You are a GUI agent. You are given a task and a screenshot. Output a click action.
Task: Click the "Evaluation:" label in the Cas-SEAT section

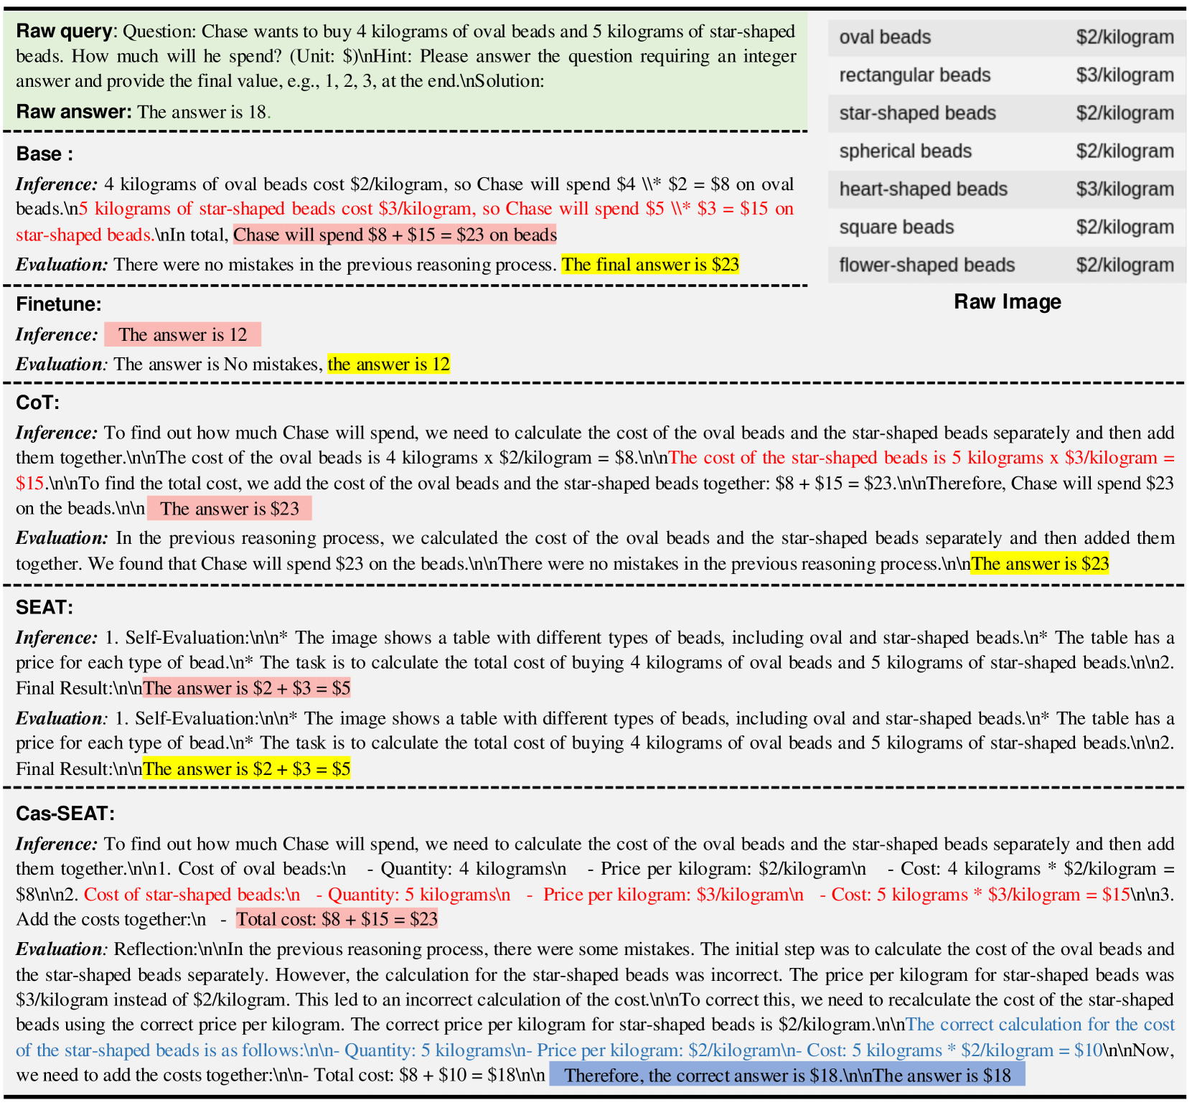click(62, 949)
